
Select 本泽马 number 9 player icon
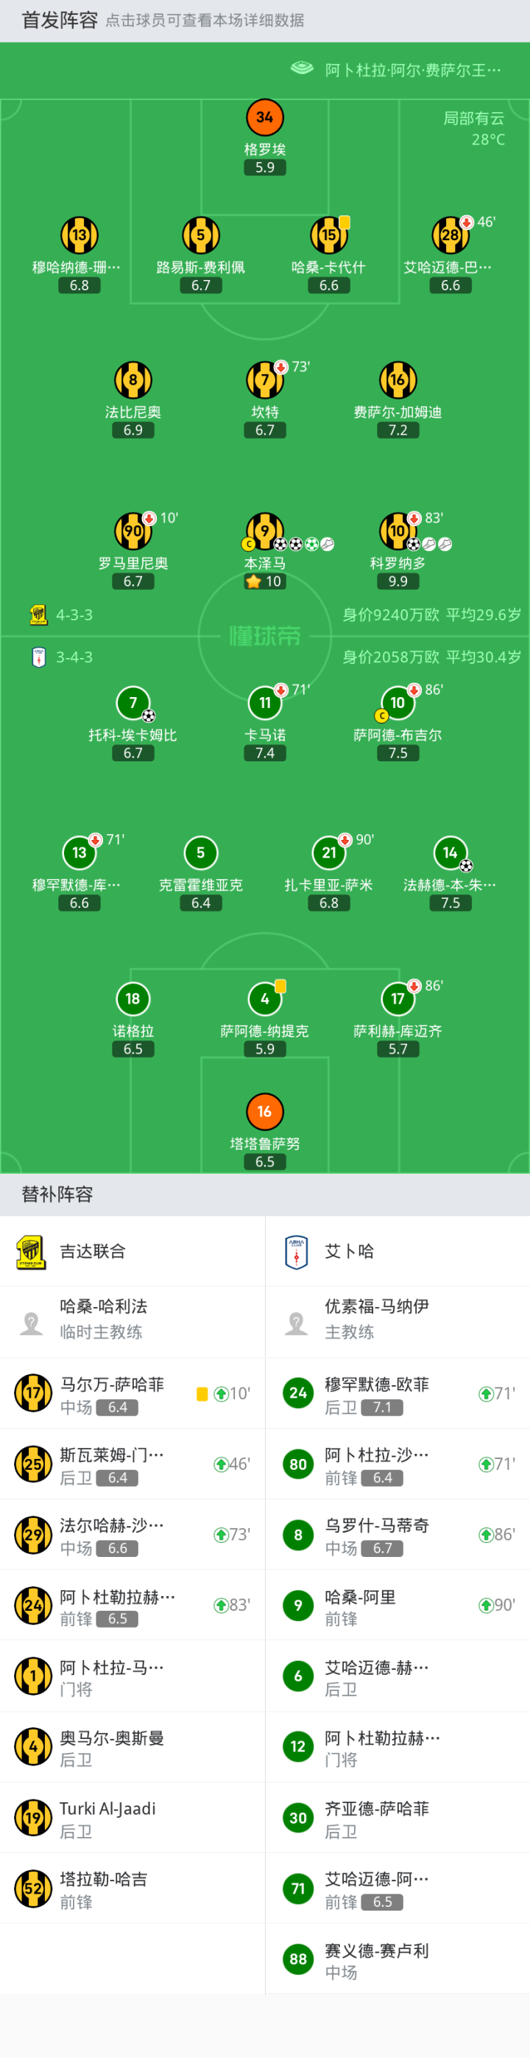point(264,530)
